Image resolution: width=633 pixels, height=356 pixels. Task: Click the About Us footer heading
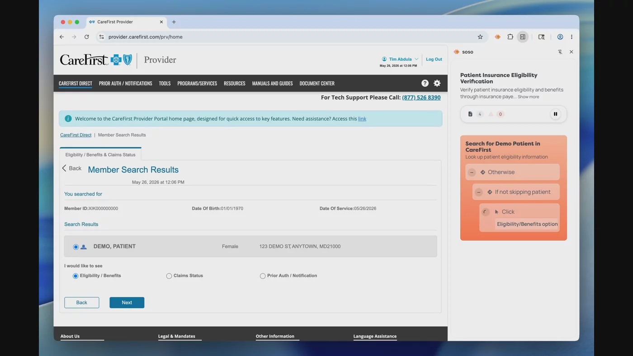pos(70,336)
